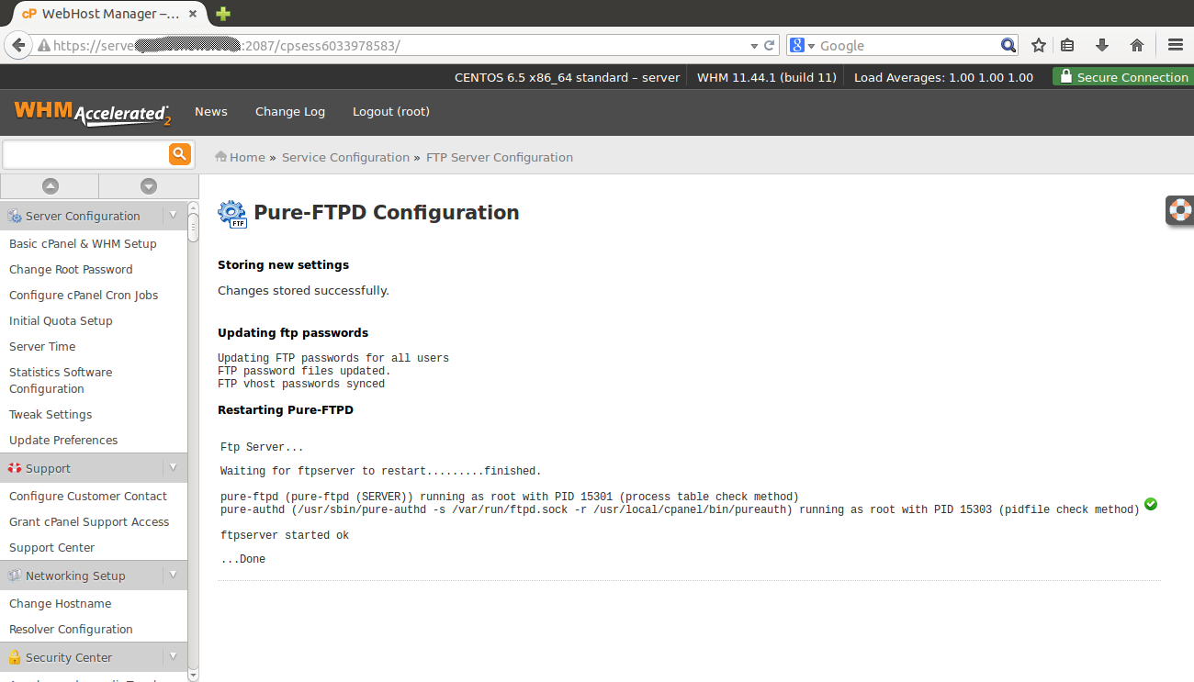The height and width of the screenshot is (682, 1194).
Task: Click the green check success icon
Action: (1151, 504)
